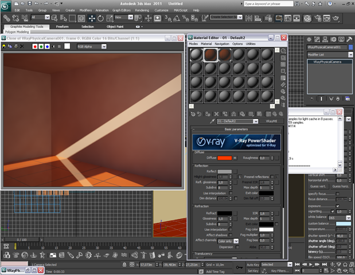Expand the Modifier List dropdown

[x=330, y=54]
